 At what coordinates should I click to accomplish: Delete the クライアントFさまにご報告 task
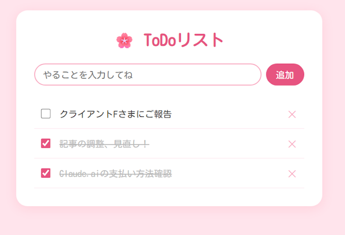pos(292,114)
